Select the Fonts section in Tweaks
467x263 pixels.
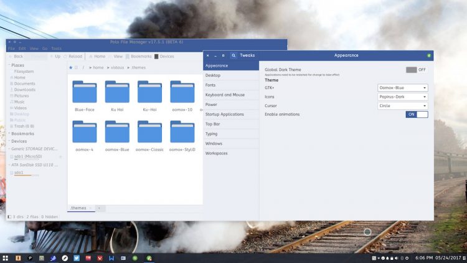click(231, 85)
